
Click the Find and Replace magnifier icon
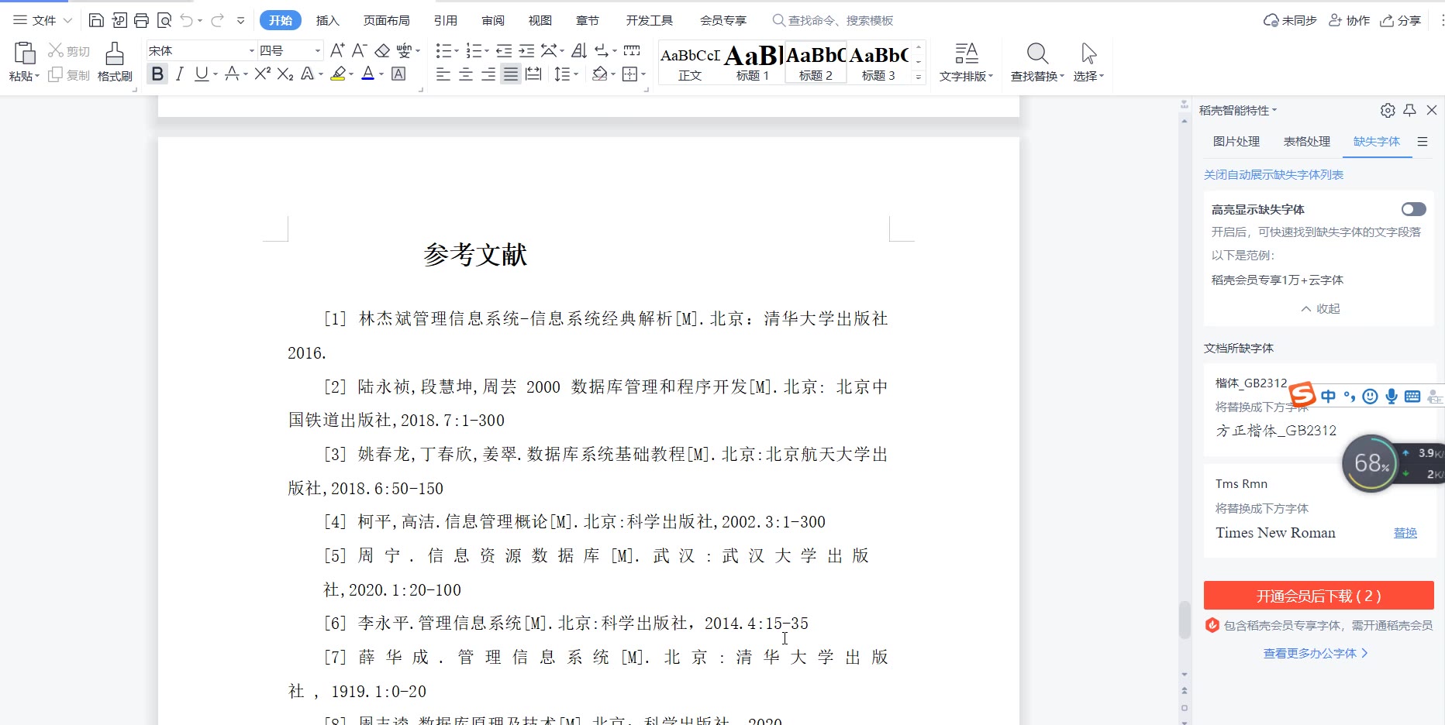point(1037,53)
